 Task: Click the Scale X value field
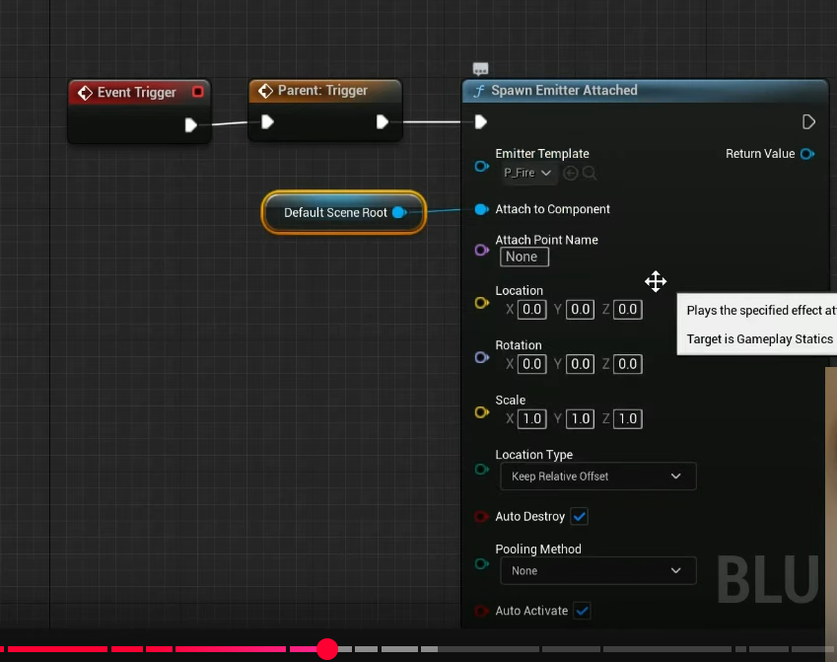pos(531,418)
